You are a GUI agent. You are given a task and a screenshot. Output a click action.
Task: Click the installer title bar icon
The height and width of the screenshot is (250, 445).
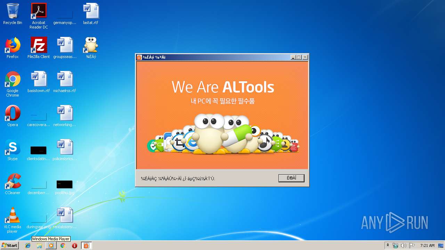click(139, 57)
